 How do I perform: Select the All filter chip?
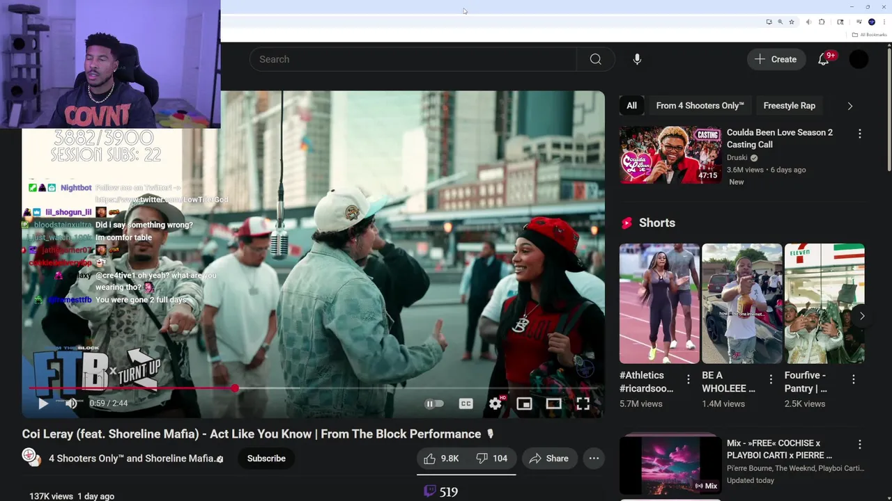coord(631,106)
